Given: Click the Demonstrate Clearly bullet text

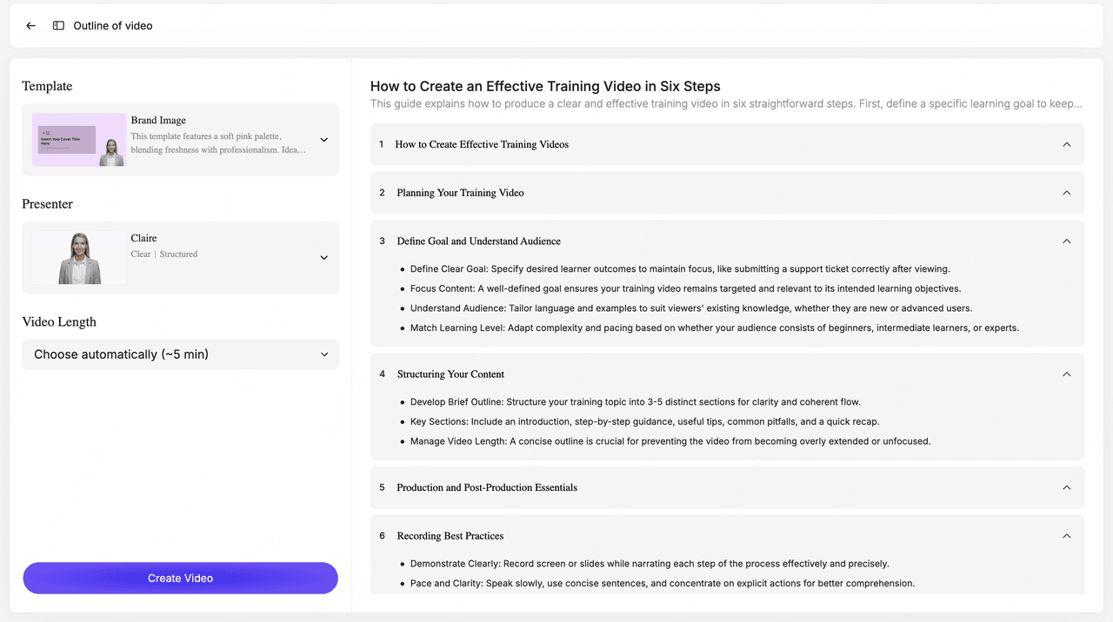Looking at the screenshot, I should point(649,564).
